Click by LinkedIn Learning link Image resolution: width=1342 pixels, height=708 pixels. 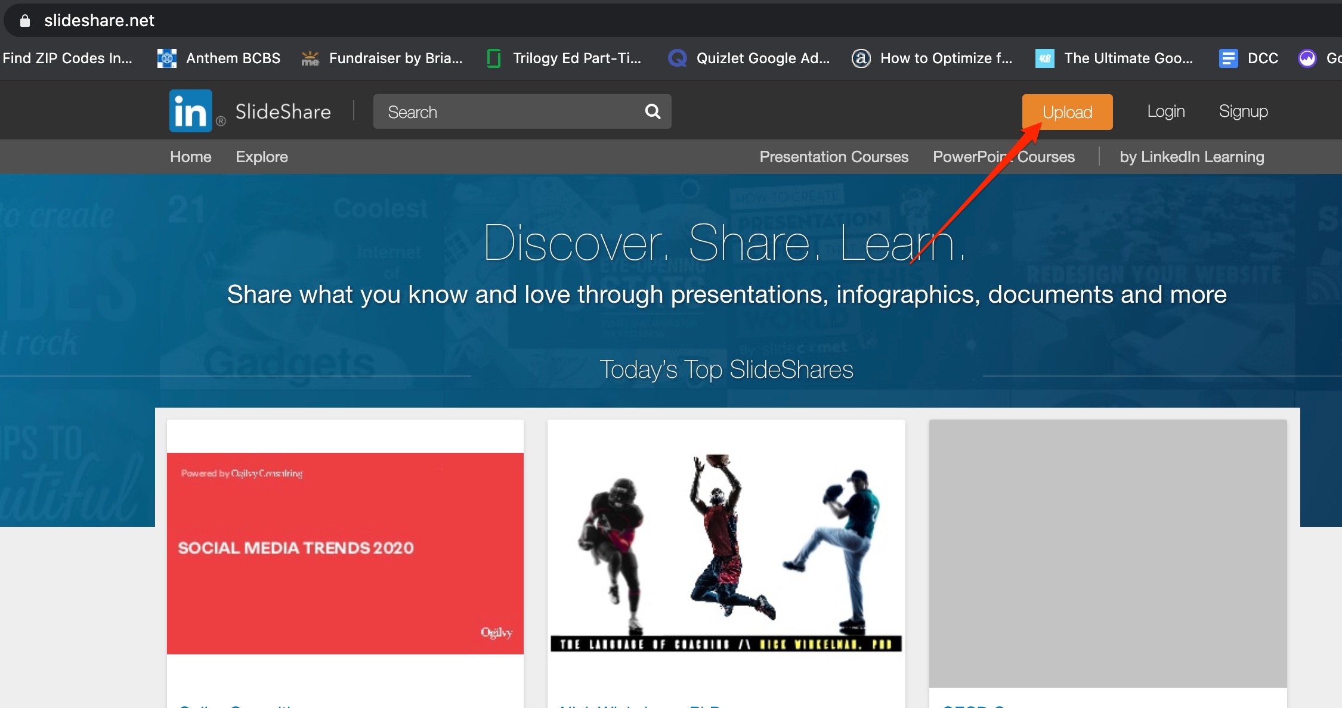pyautogui.click(x=1192, y=157)
